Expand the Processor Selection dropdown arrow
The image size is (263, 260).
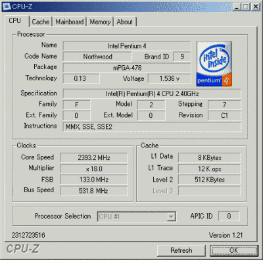(x=171, y=217)
